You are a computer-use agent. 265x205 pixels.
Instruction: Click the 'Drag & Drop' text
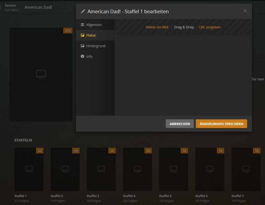pyautogui.click(x=184, y=27)
